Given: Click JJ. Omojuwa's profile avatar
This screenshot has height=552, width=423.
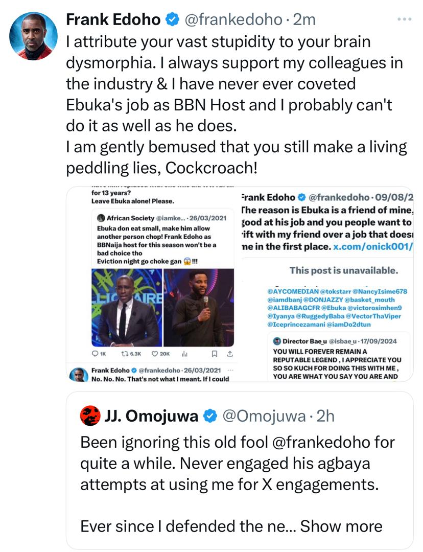Looking at the screenshot, I should [x=90, y=417].
